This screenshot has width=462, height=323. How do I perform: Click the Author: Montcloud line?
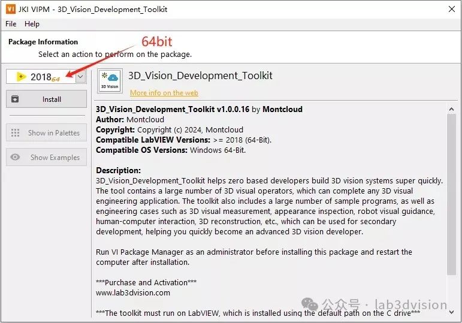[x=130, y=119]
